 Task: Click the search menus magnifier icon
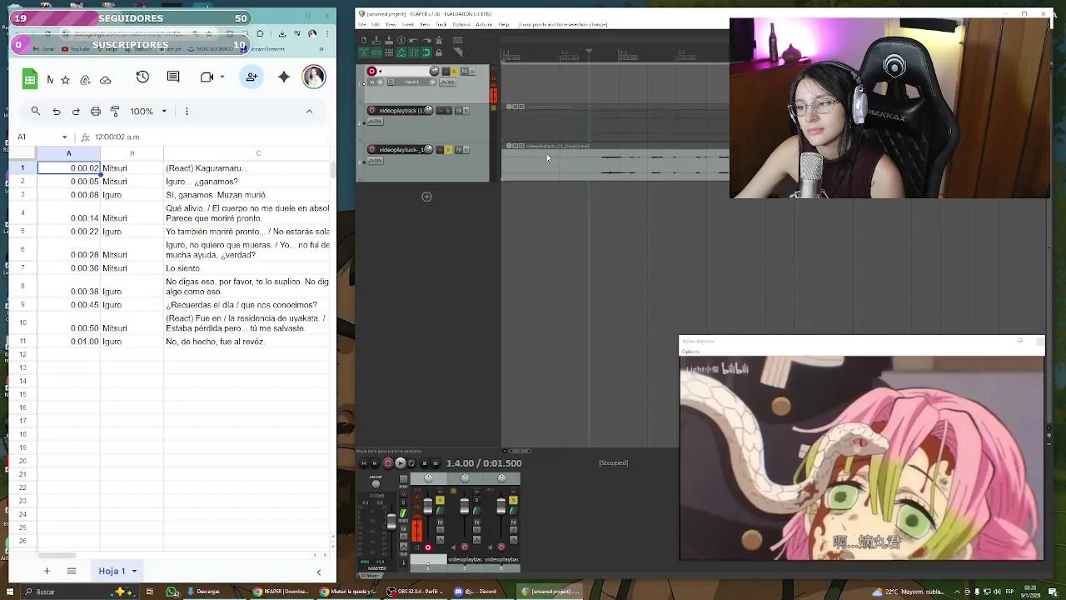coord(35,111)
